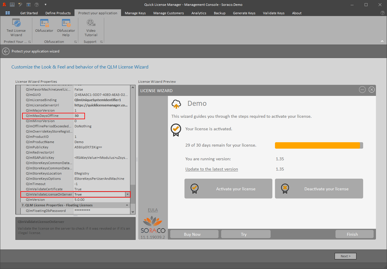Open the Manage Customers tab
387x269 pixels.
coord(168,13)
